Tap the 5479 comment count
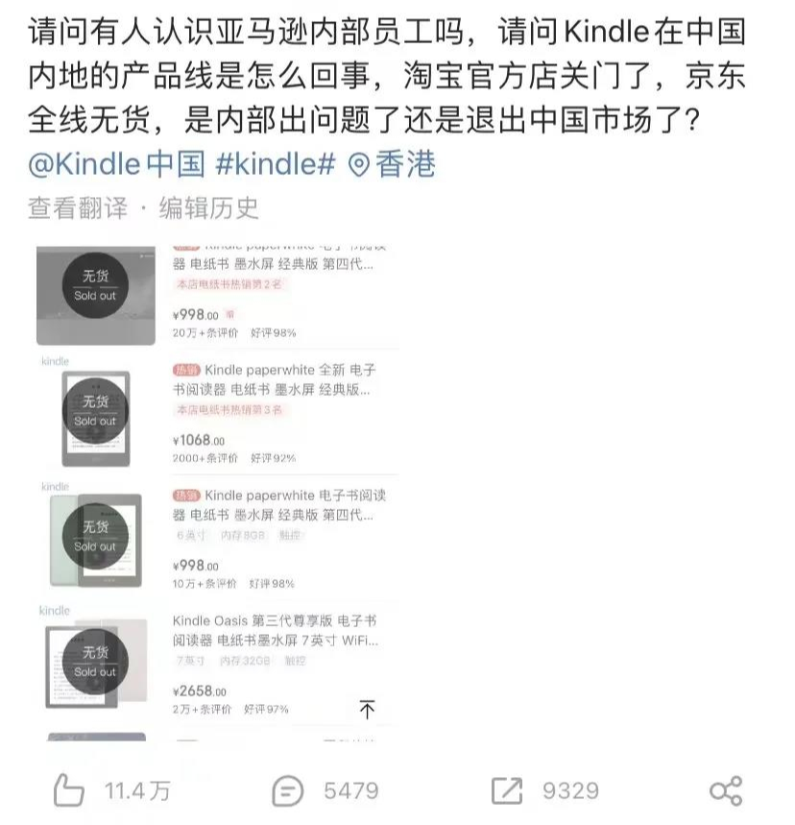Screen dimensions: 795x825 pyautogui.click(x=351, y=790)
